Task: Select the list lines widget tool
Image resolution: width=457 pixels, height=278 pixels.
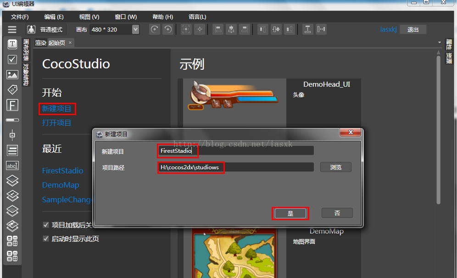Action: 12,150
